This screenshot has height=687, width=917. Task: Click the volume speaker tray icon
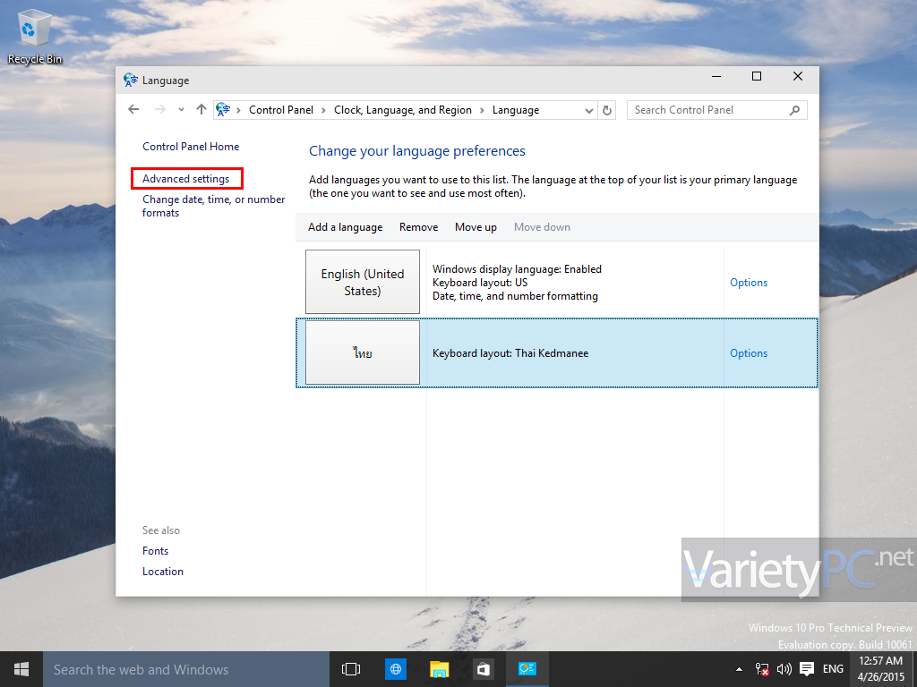coord(784,669)
